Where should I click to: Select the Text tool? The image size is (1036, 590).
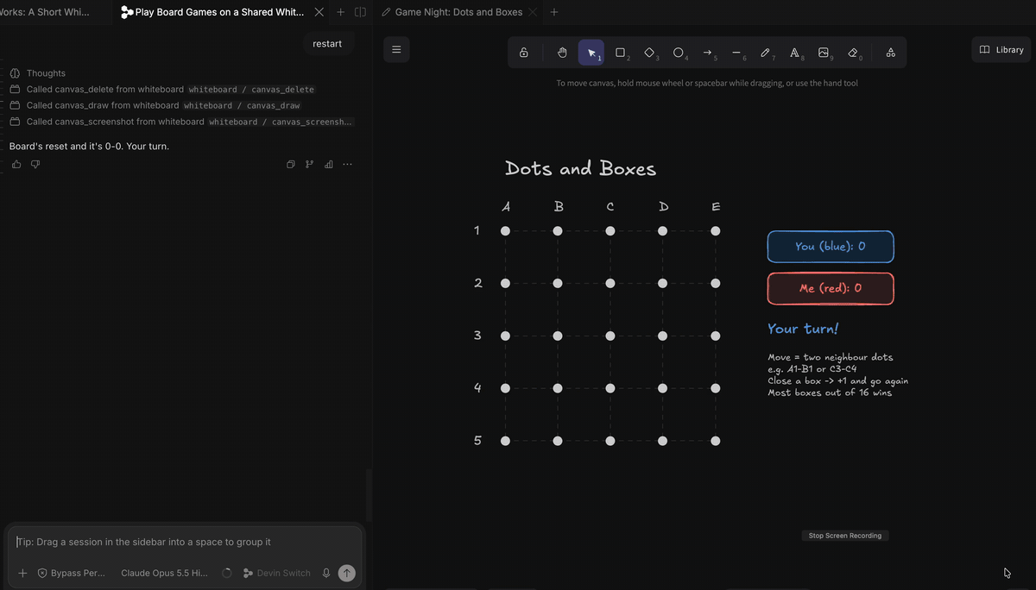point(794,53)
